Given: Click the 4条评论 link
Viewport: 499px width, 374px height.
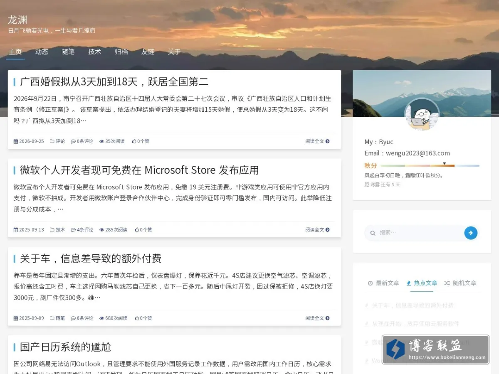Looking at the screenshot, I should point(85,230).
